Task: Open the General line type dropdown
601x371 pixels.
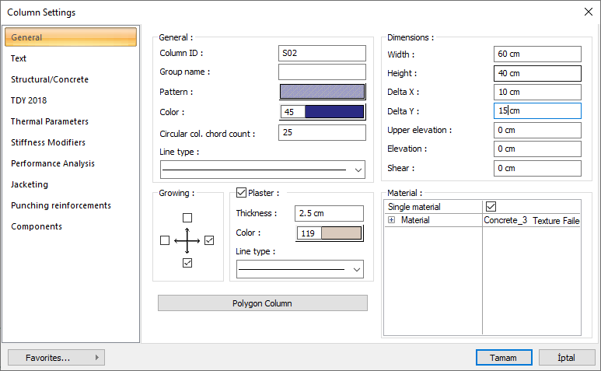Action: 358,170
